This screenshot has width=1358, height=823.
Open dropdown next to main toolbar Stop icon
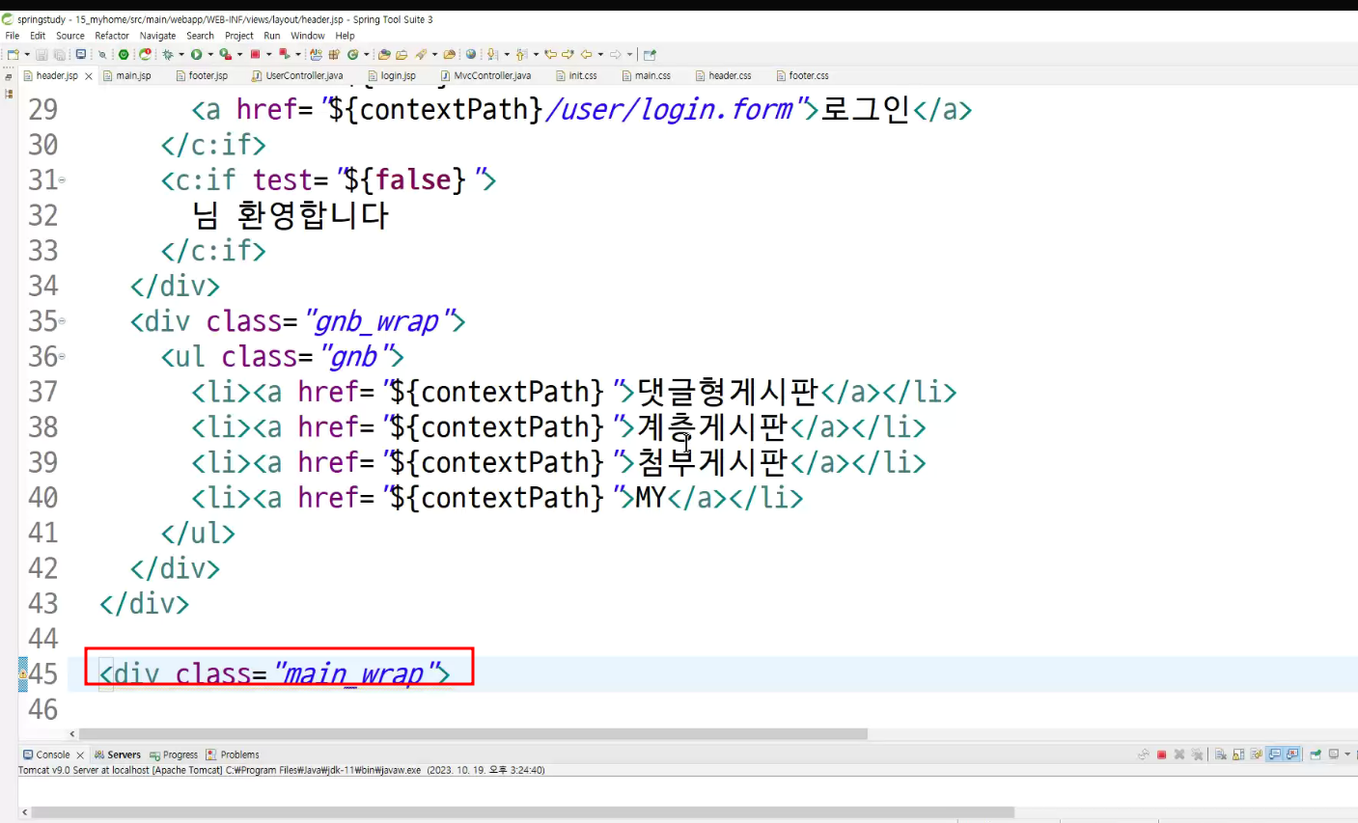pos(269,54)
